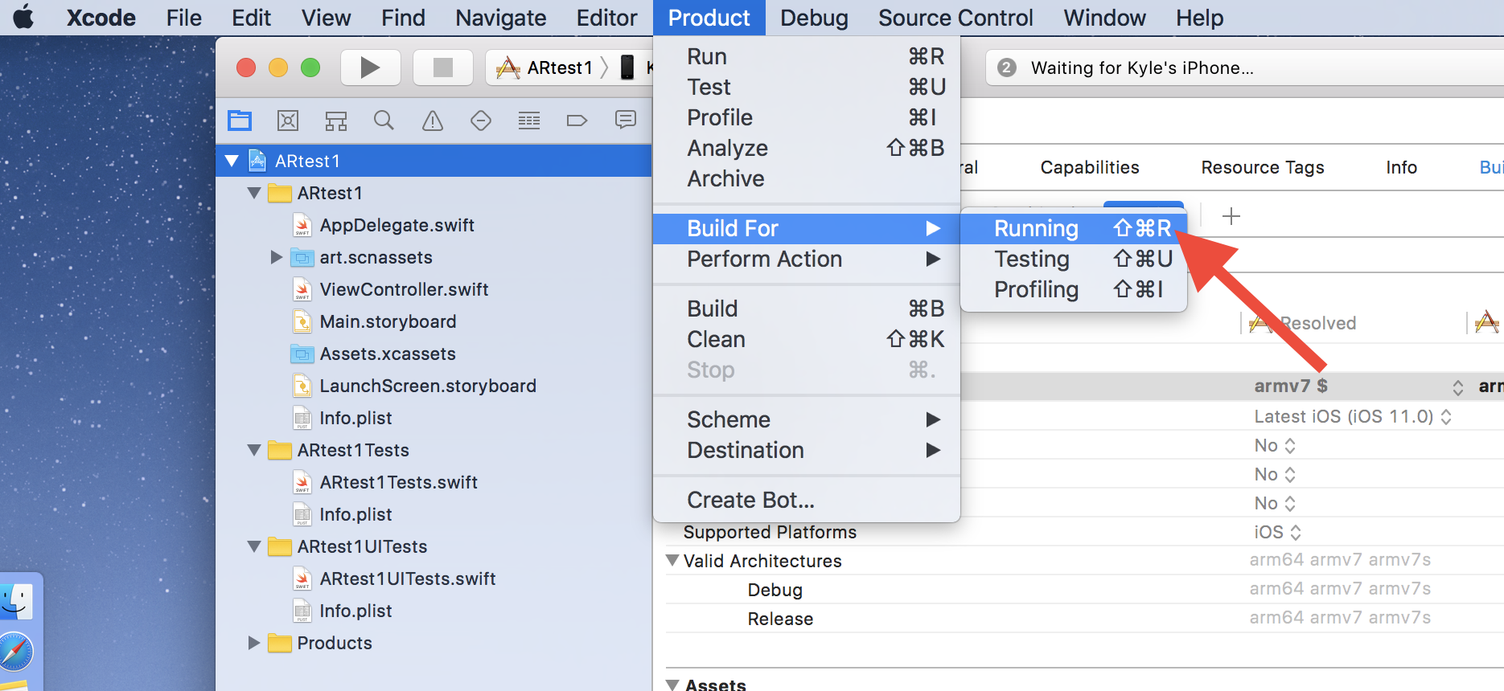The image size is (1504, 691).
Task: Open the Debug menu in menu bar
Action: click(814, 18)
